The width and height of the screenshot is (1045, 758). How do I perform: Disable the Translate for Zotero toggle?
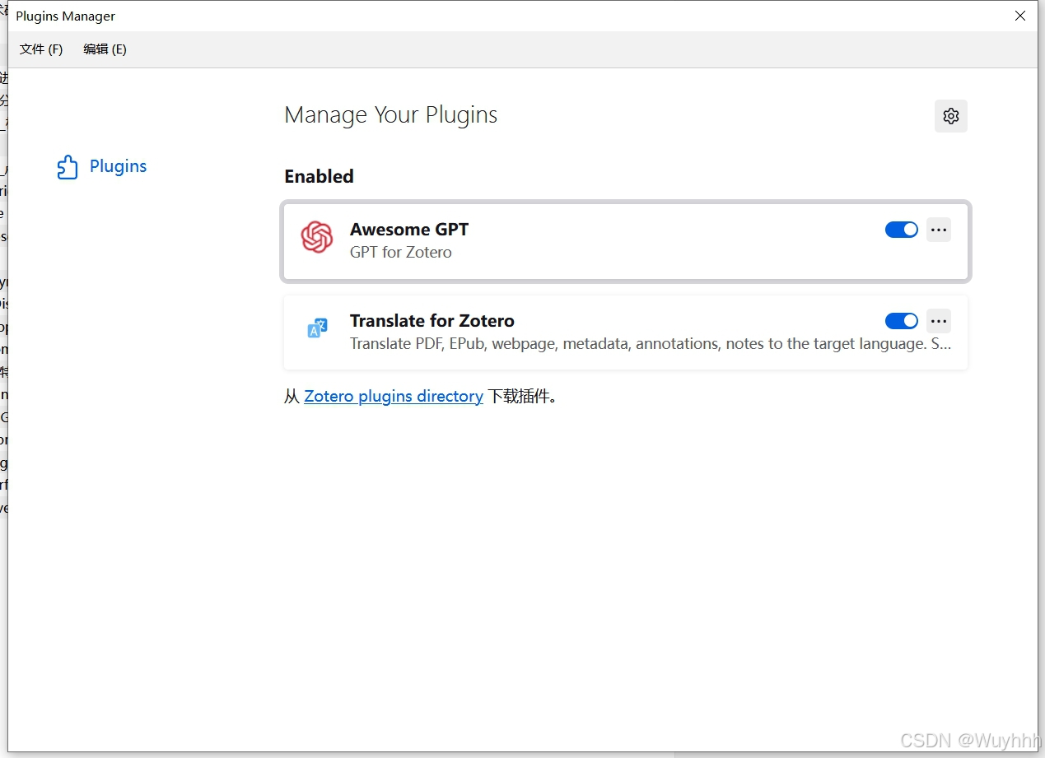pyautogui.click(x=901, y=321)
